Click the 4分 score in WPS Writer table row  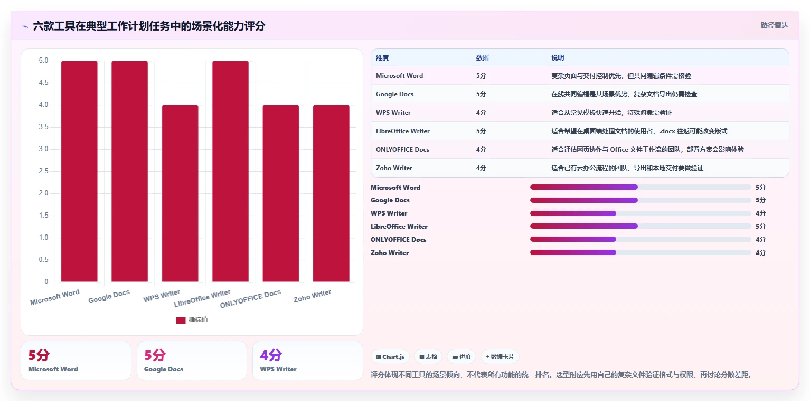pyautogui.click(x=481, y=113)
